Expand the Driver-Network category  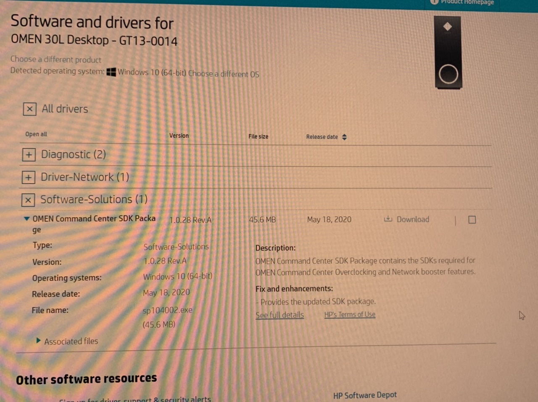28,177
